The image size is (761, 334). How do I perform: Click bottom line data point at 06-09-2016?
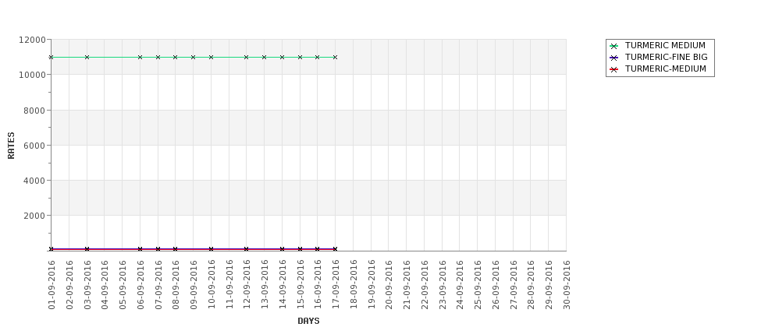tap(140, 249)
